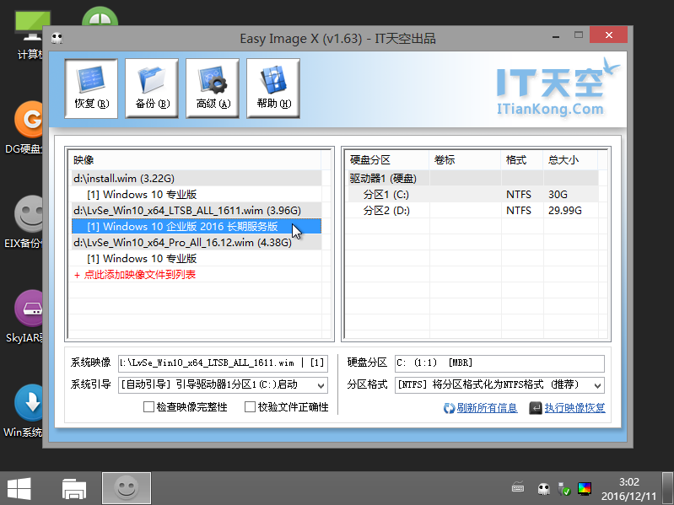Image resolution: width=674 pixels, height=505 pixels.
Task: Click 执行映像恢复 execute restore link
Action: [x=574, y=408]
